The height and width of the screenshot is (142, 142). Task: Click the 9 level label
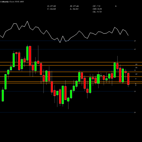tap(136, 79)
